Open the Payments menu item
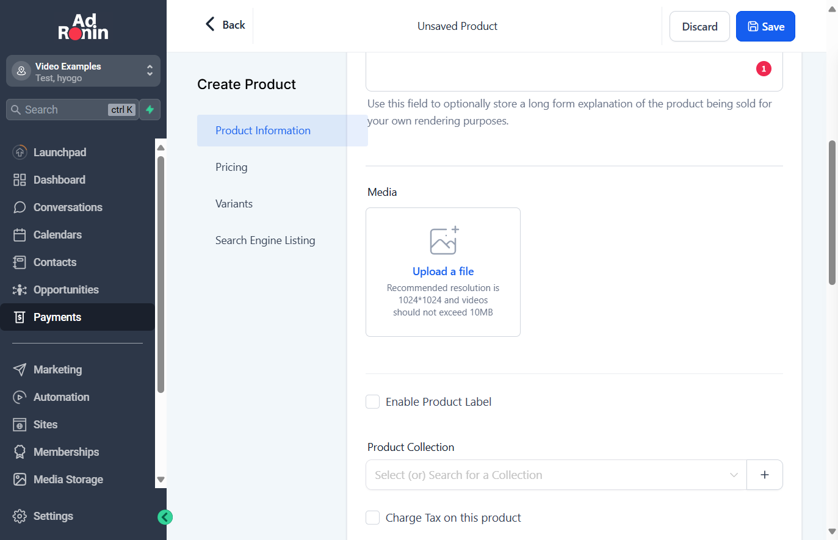Viewport: 838px width, 540px height. click(x=78, y=317)
